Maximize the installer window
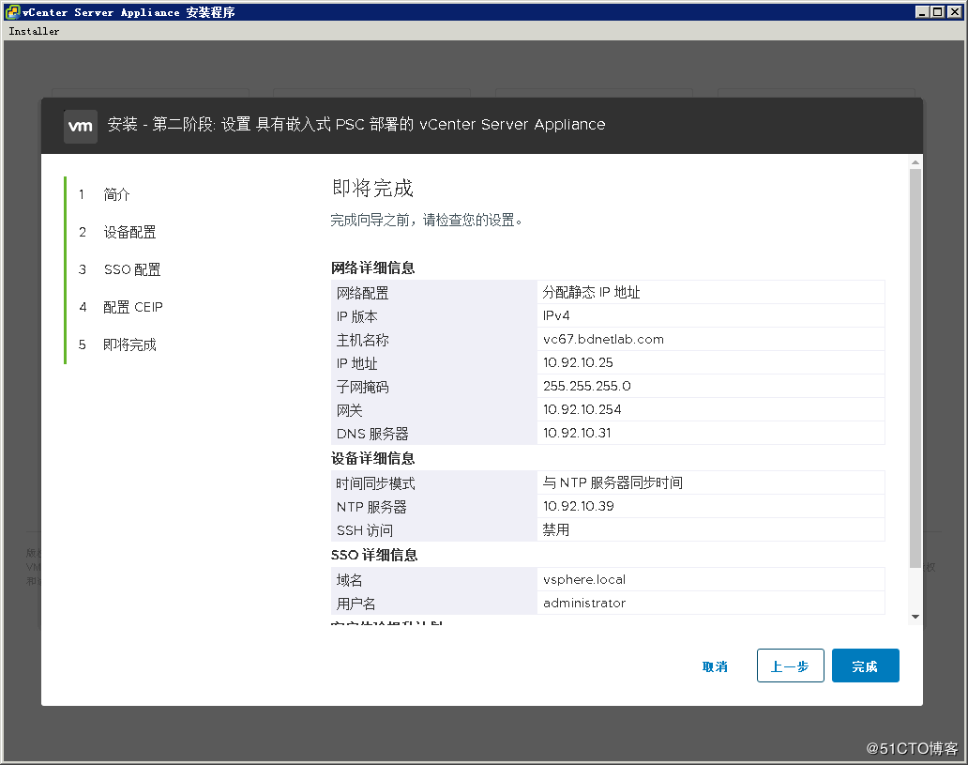This screenshot has width=968, height=765. 937,12
